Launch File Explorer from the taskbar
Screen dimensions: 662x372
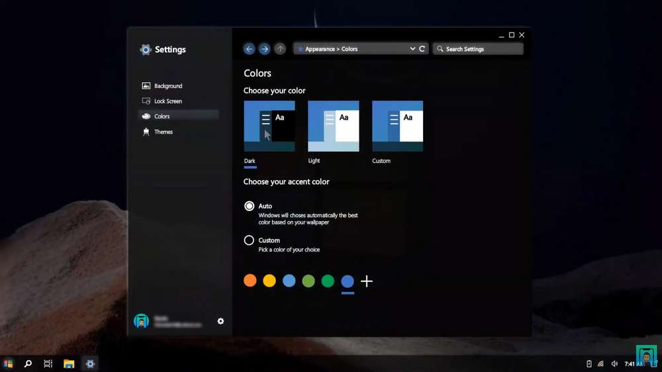[69, 363]
